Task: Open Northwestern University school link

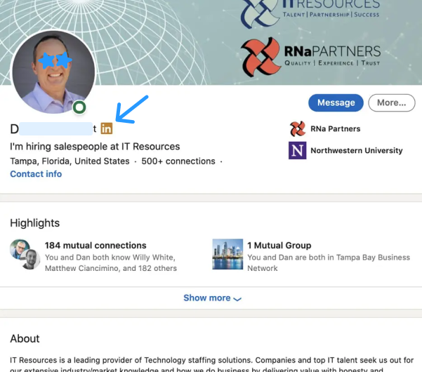Action: pos(357,150)
